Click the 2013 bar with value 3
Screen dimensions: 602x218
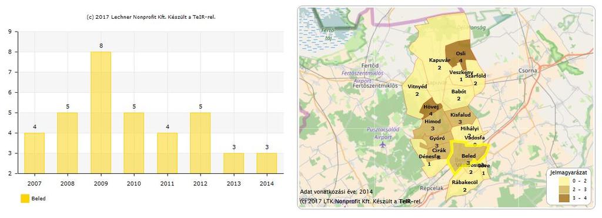(x=233, y=163)
